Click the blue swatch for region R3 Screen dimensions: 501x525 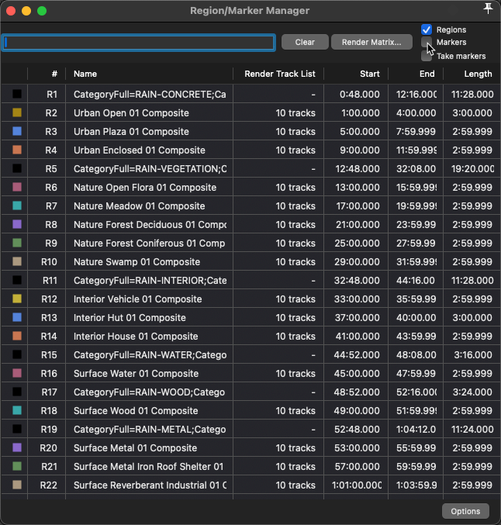17,132
